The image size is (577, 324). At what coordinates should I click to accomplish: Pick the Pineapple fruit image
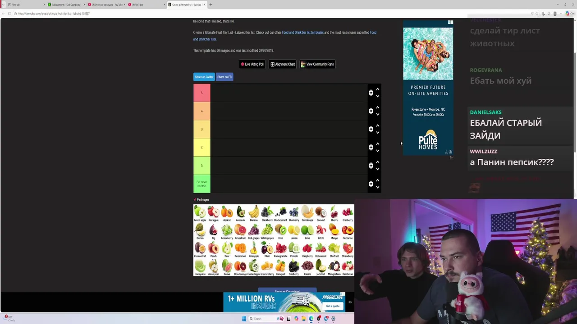point(254,250)
